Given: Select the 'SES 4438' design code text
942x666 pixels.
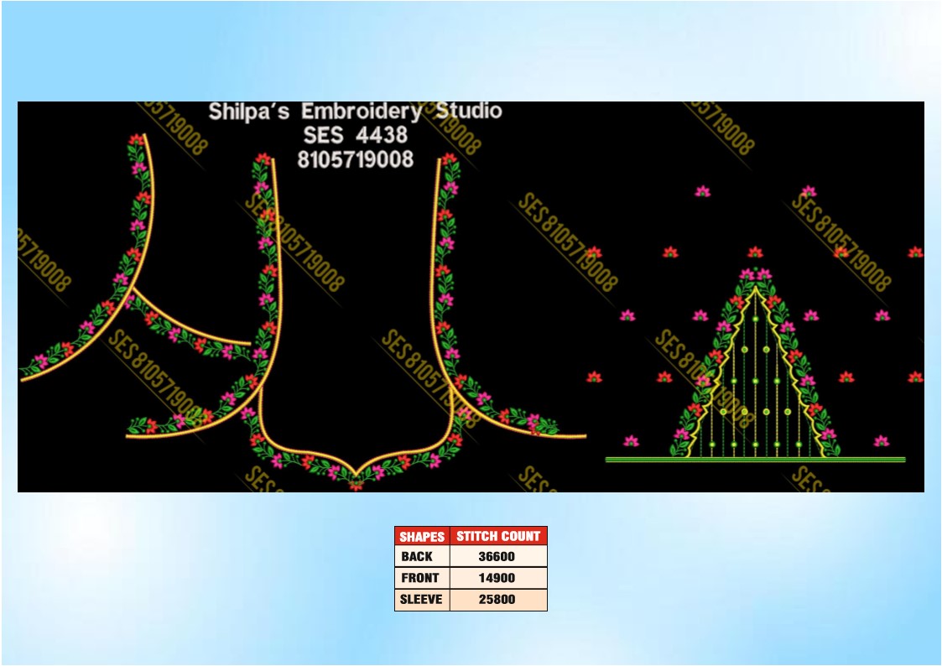Looking at the screenshot, I should (355, 135).
